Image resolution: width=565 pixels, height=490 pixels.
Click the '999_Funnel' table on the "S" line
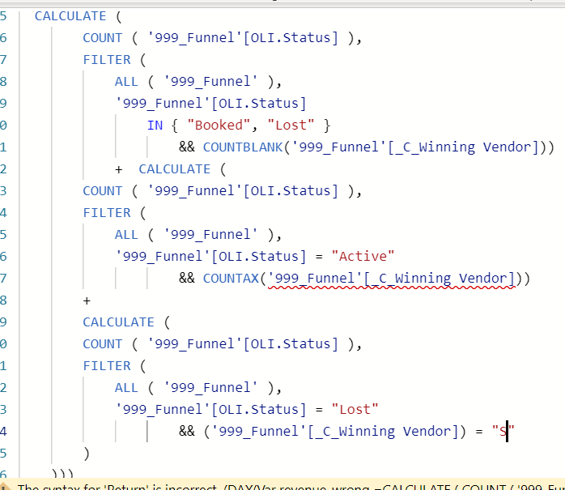[259, 431]
